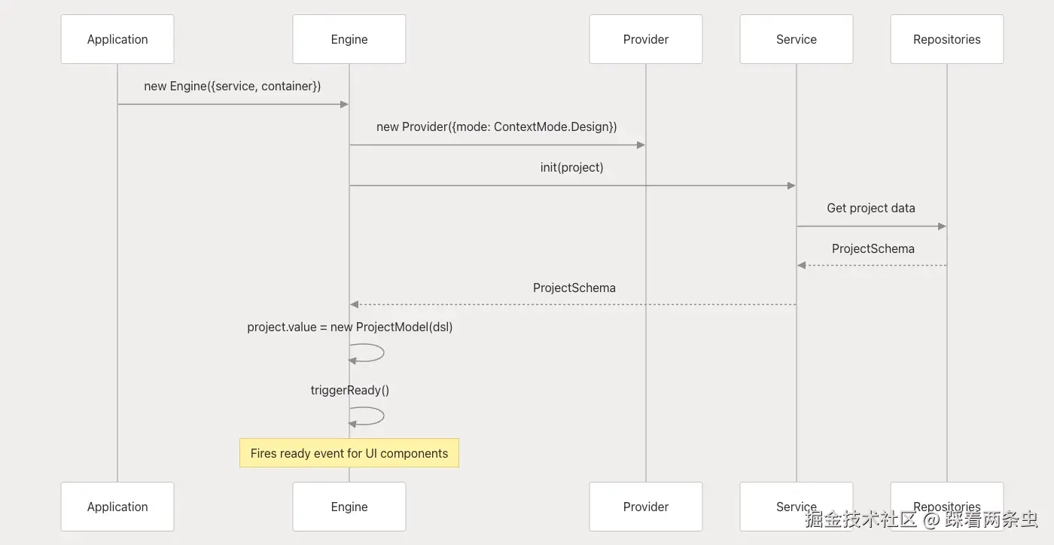The height and width of the screenshot is (545, 1054).
Task: Click the top Provider participant box
Action: (646, 39)
